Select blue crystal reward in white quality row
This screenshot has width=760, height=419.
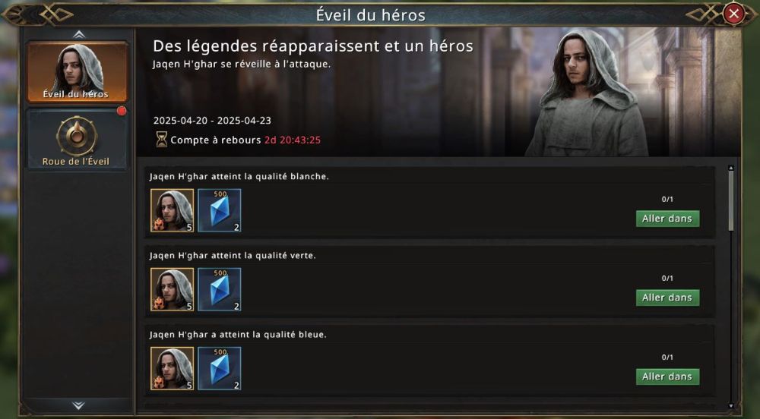pyautogui.click(x=220, y=210)
